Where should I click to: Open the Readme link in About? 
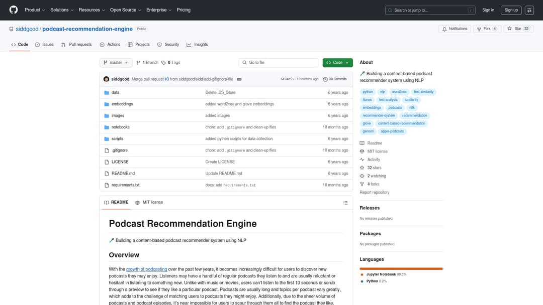371,143
